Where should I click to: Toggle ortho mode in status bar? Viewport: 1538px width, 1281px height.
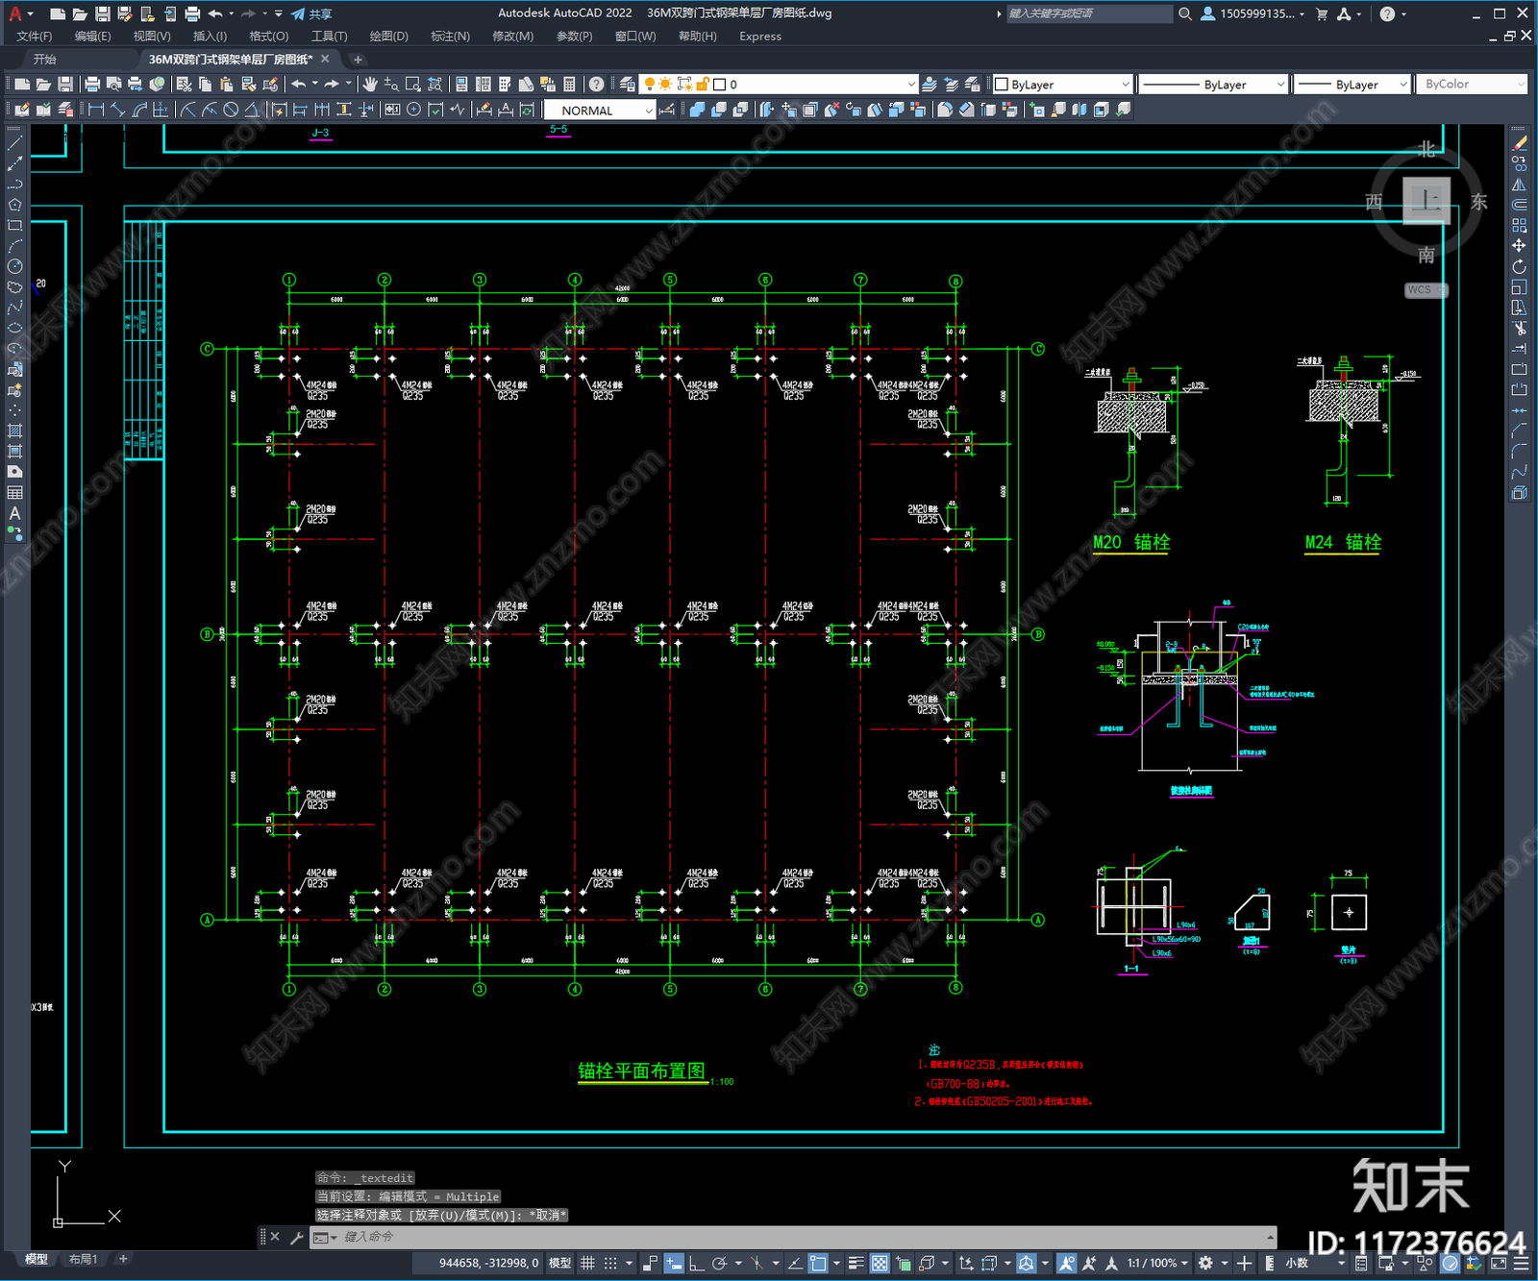696,1263
